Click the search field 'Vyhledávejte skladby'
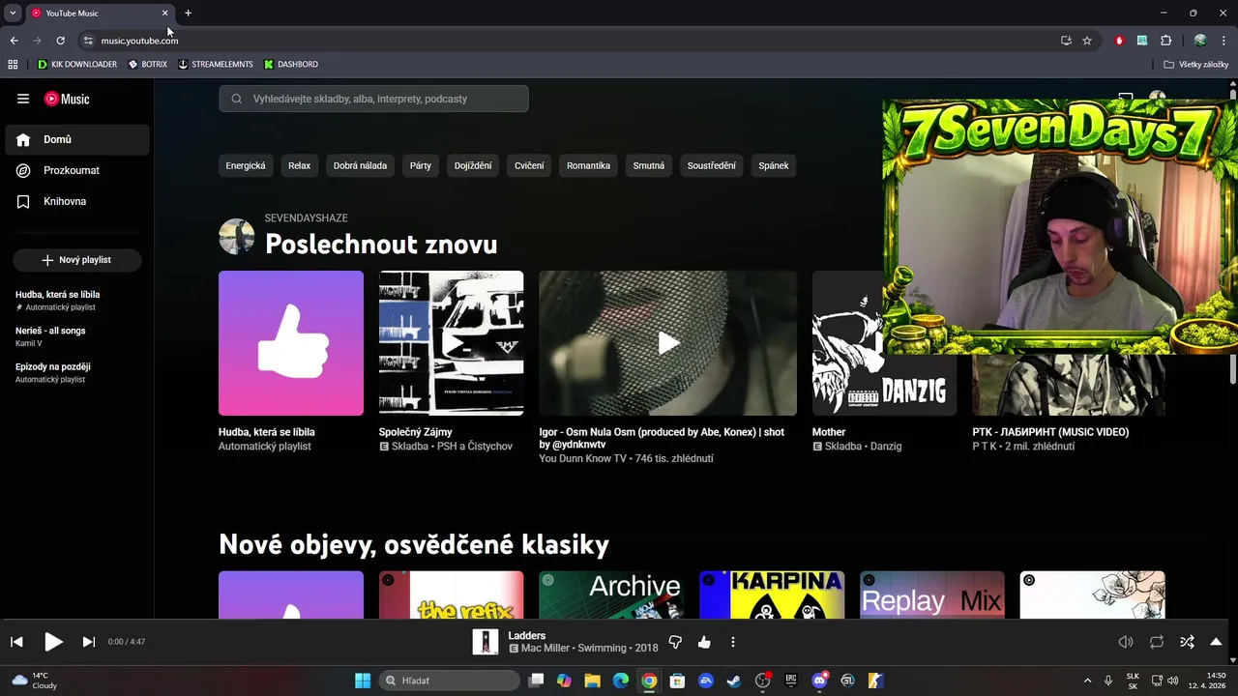1238x696 pixels. click(373, 99)
